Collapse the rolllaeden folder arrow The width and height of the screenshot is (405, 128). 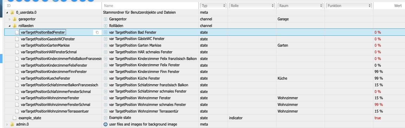point(9,26)
